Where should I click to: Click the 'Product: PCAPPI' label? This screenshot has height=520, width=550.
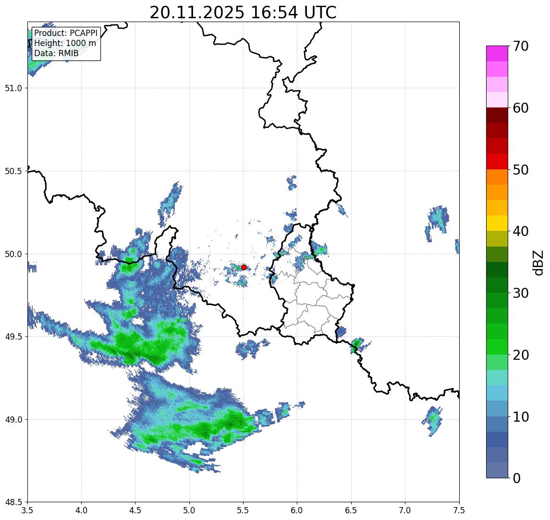point(66,33)
